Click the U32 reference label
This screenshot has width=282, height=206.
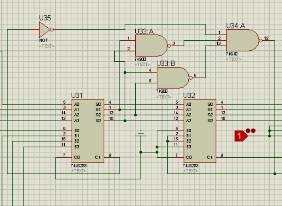(x=189, y=95)
